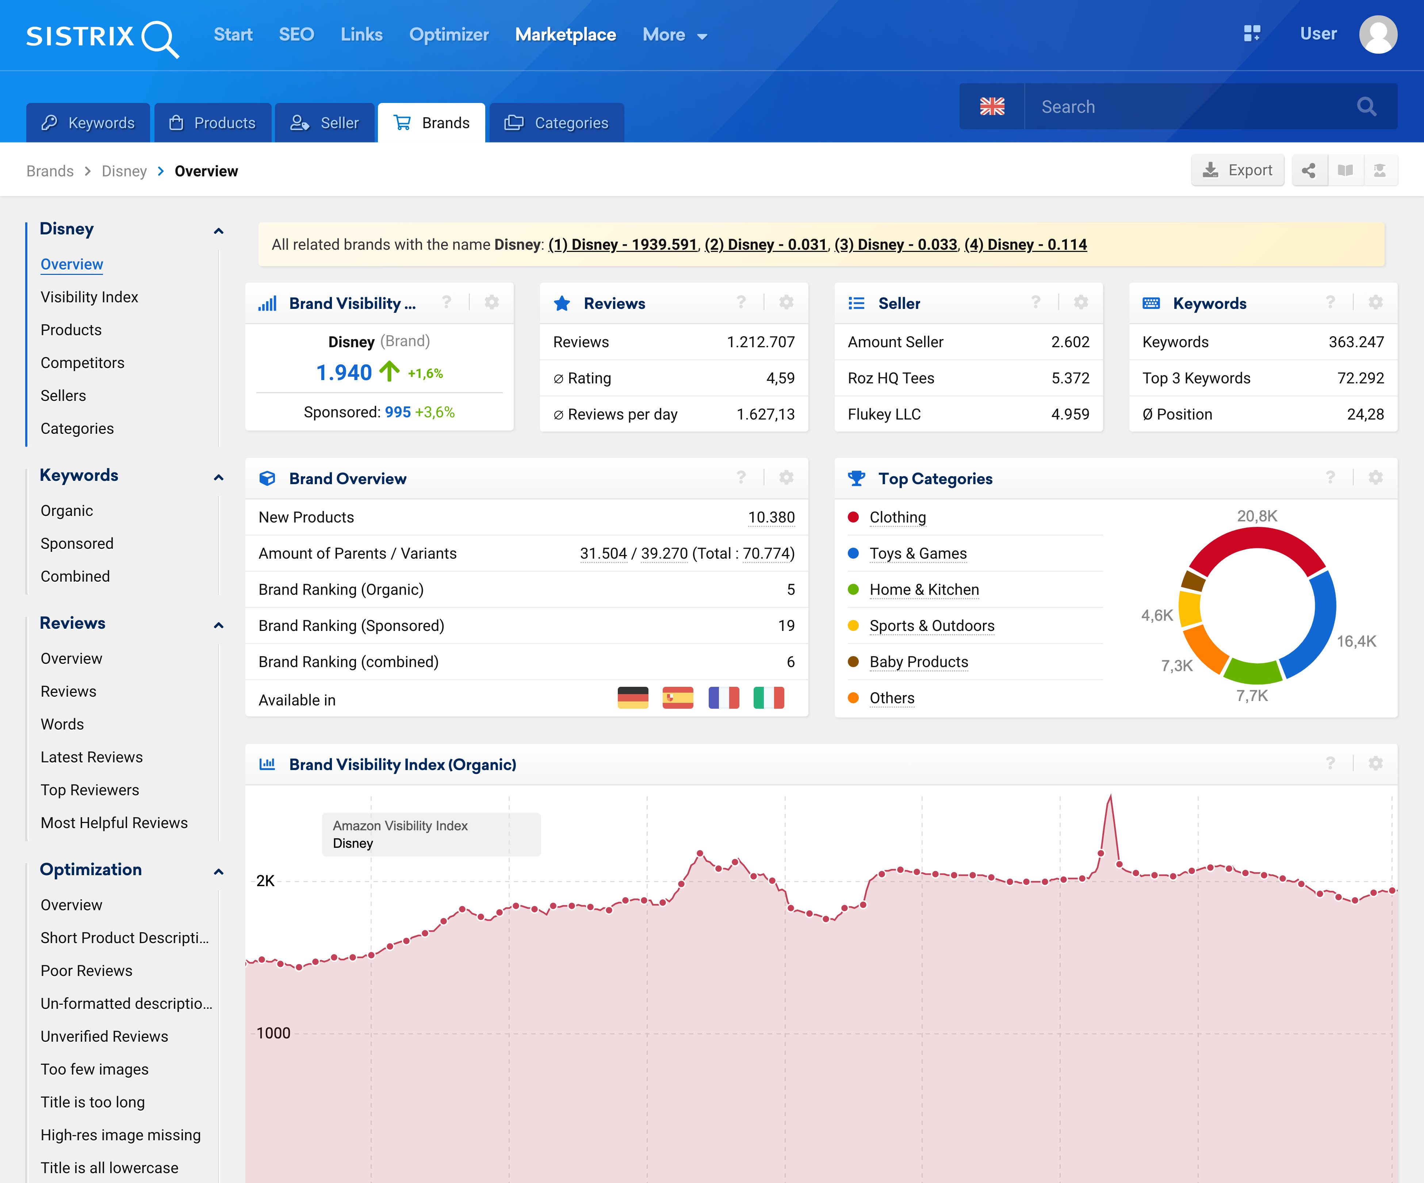
Task: Open settings gear for Brand Overview box
Action: coord(786,477)
